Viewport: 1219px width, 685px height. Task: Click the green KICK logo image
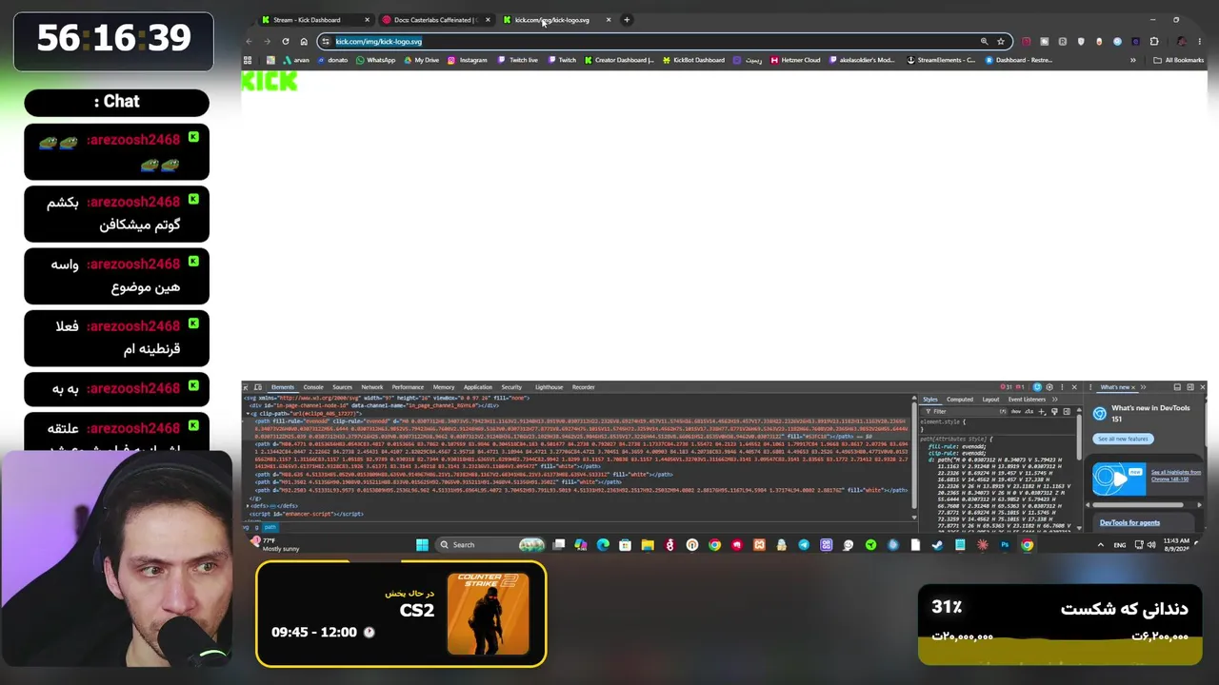pos(270,82)
